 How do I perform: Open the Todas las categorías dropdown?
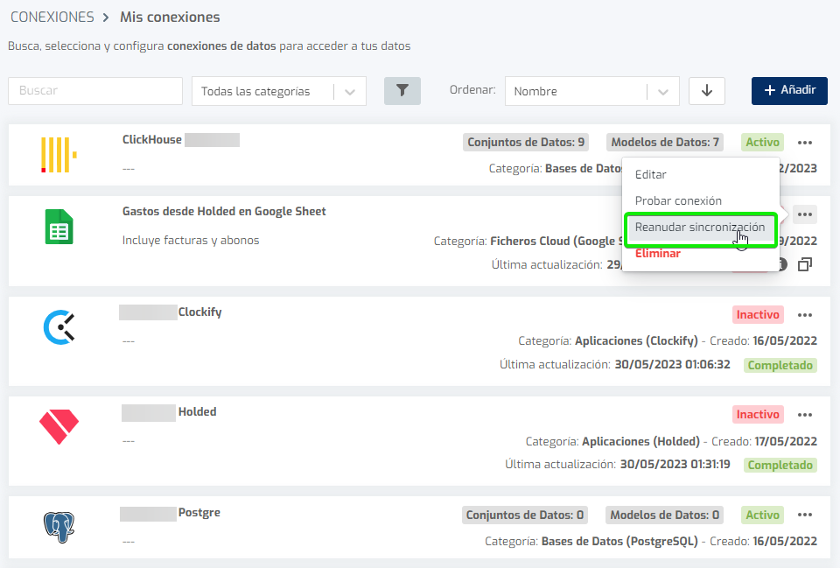(x=279, y=91)
